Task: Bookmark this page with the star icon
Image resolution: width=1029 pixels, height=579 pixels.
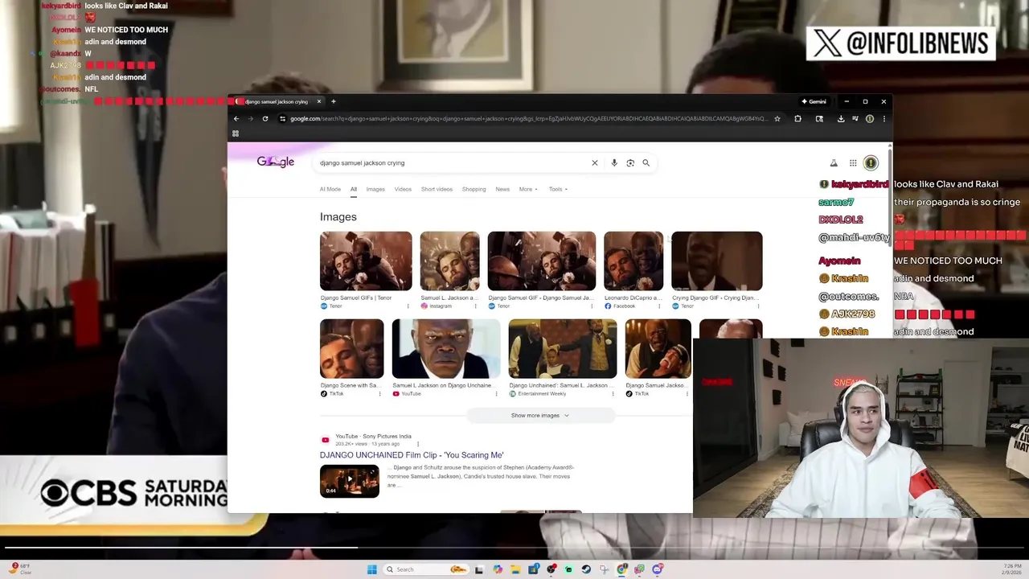Action: [x=777, y=119]
